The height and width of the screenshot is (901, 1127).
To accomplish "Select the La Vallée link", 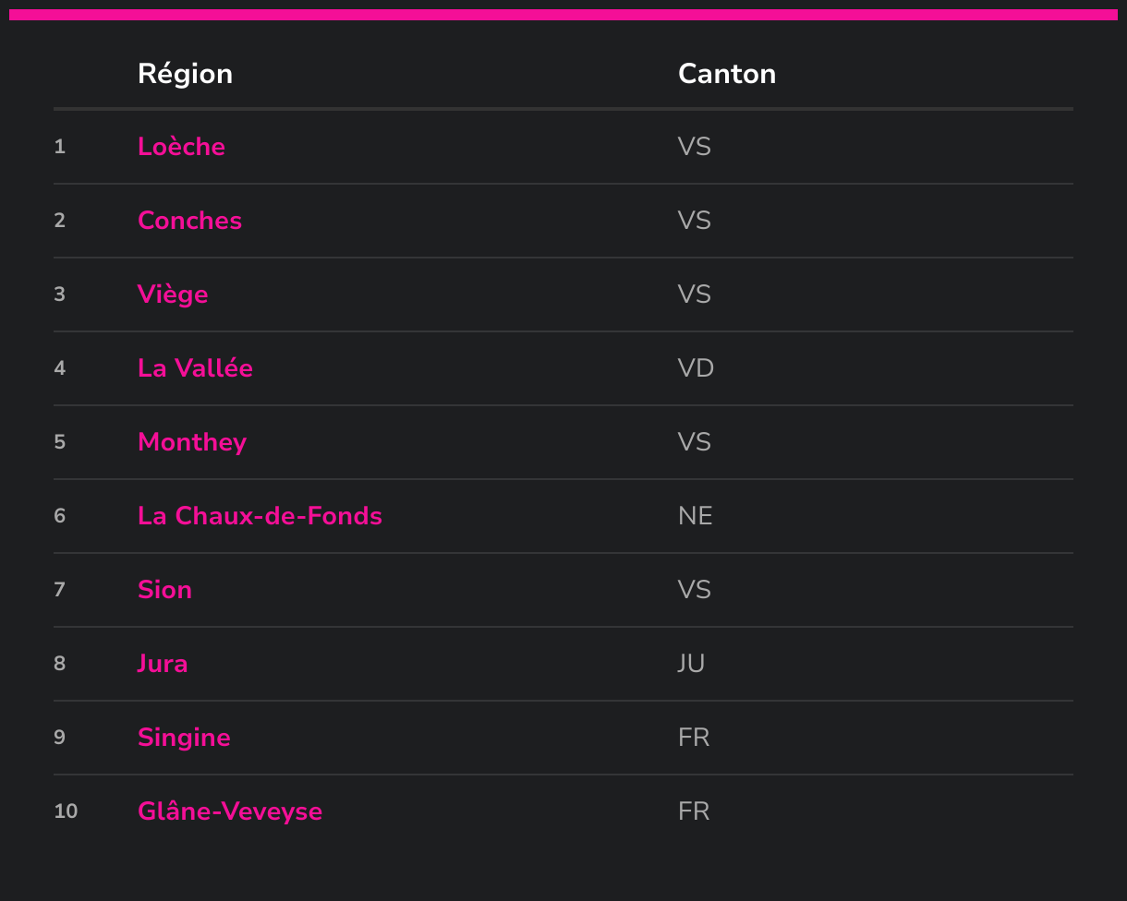I will (x=195, y=368).
